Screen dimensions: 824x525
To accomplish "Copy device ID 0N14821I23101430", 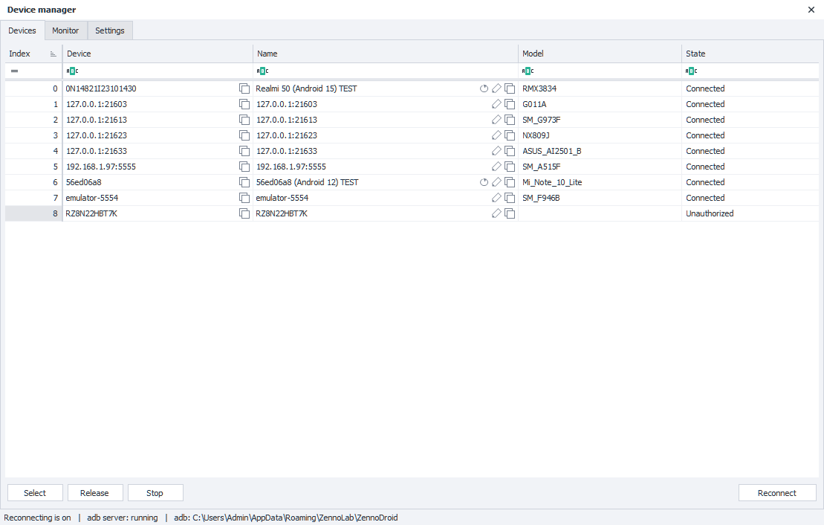I will [x=244, y=88].
